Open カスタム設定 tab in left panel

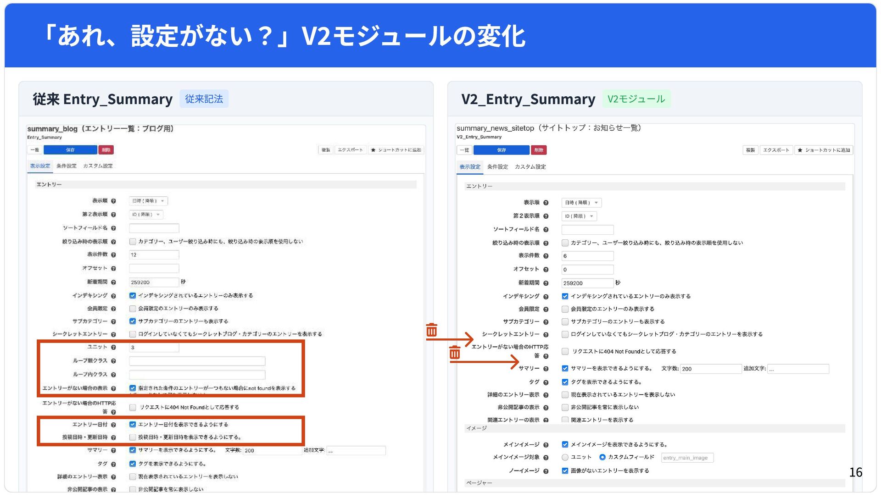pyautogui.click(x=98, y=166)
